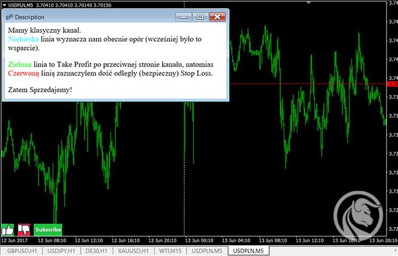Image resolution: width=398 pixels, height=256 pixels.
Task: Maximize the Description window
Action: (x=200, y=17)
